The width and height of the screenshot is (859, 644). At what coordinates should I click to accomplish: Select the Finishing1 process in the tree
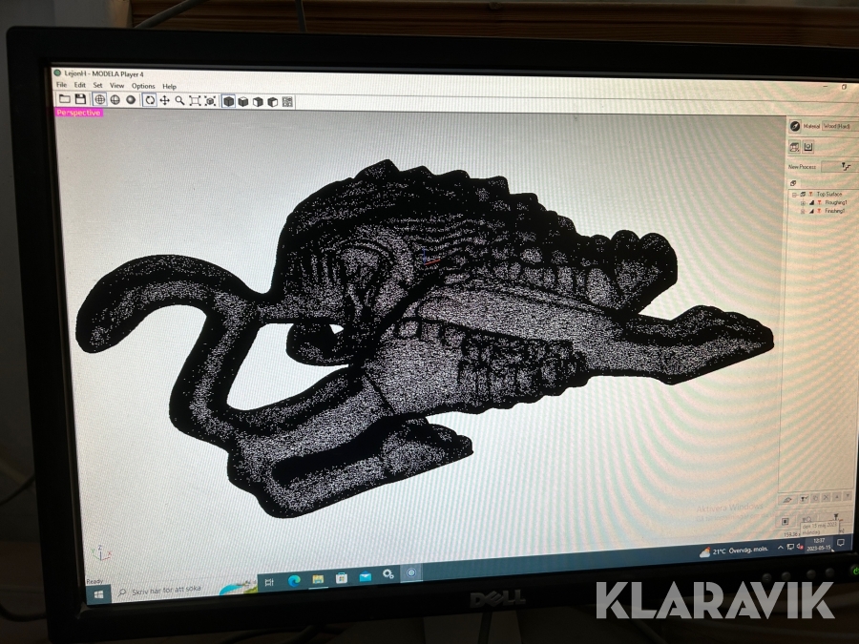point(834,211)
